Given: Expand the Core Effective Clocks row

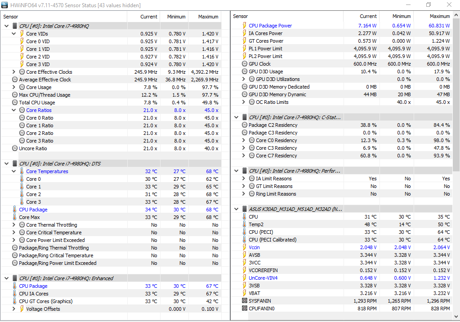Looking at the screenshot, I should tap(14, 72).
